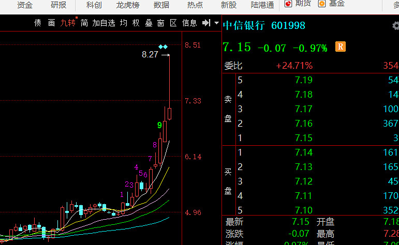Click the 8.27 high price label

tap(150, 55)
